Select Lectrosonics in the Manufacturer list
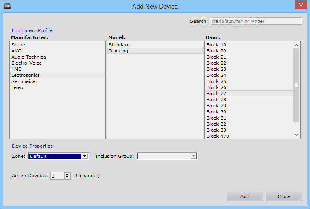The image size is (310, 209). pyautogui.click(x=57, y=75)
